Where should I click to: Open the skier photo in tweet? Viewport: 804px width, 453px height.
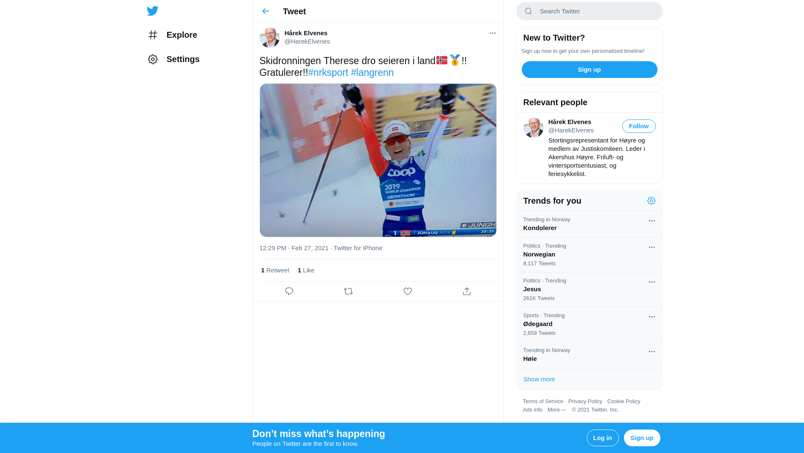(378, 160)
